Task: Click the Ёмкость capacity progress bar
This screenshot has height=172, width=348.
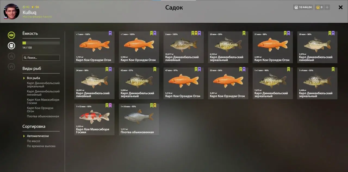Action: click(x=41, y=43)
